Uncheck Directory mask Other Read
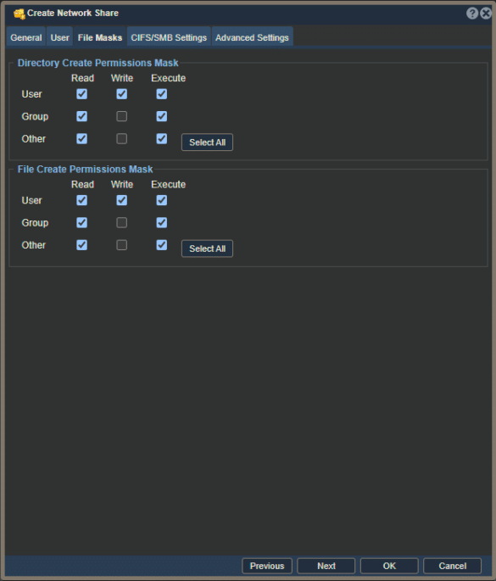The image size is (496, 581). [x=82, y=139]
